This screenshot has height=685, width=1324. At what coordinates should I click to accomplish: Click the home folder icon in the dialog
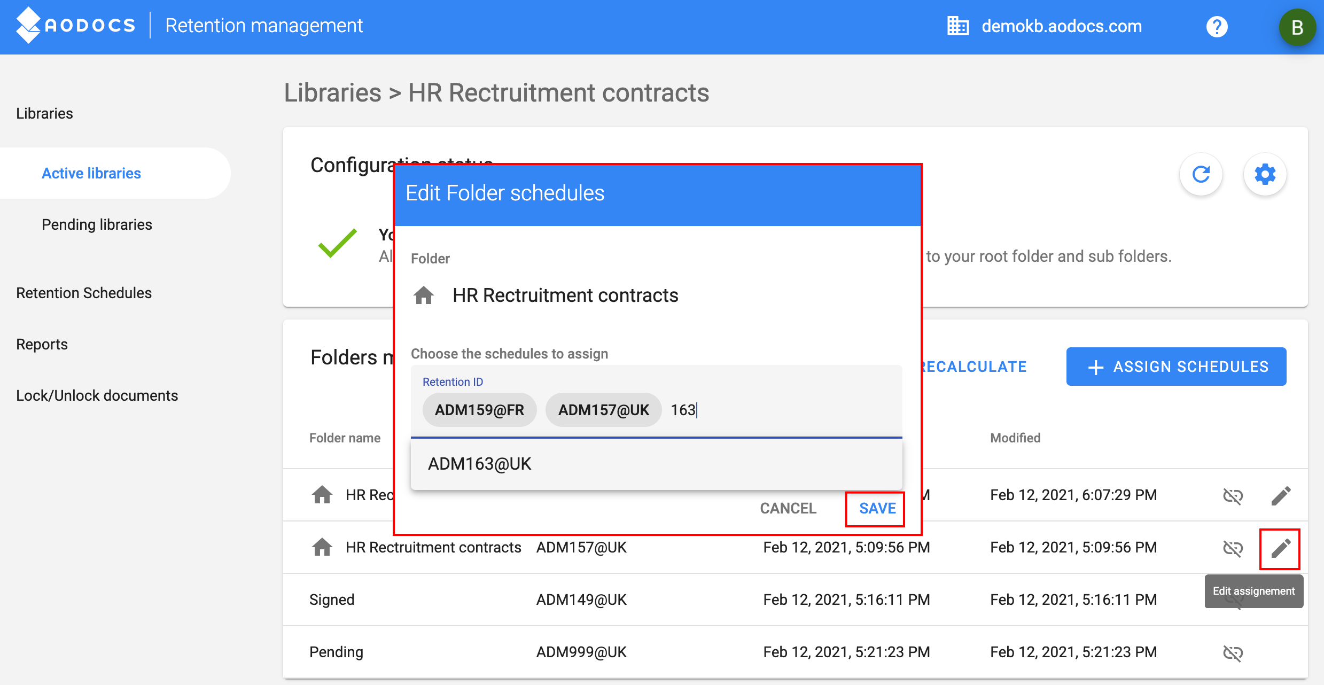coord(423,295)
